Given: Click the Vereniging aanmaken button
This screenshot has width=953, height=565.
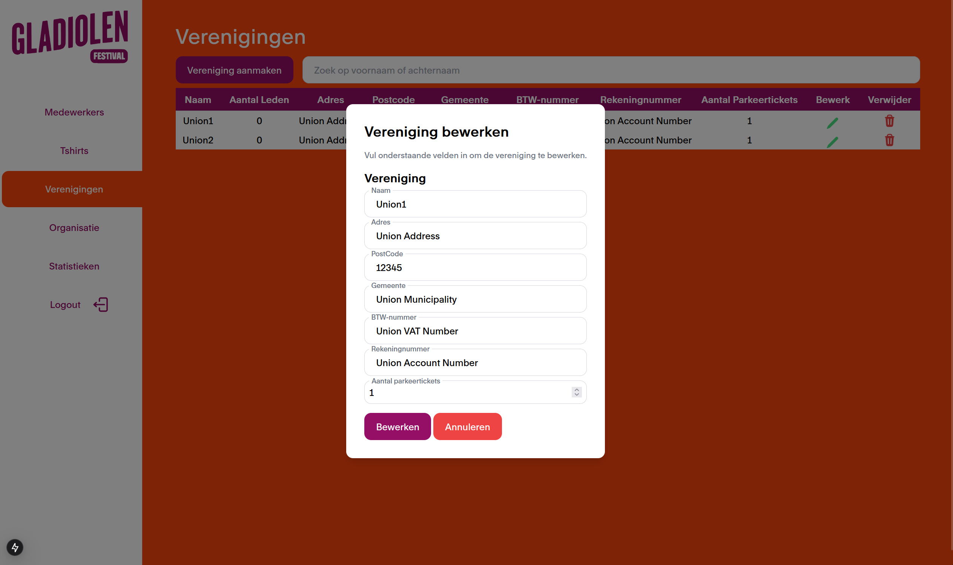Looking at the screenshot, I should click(x=234, y=70).
